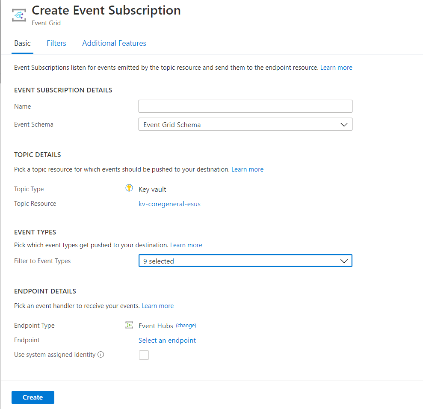
Task: Open Learn more link under Event Types
Action: click(x=186, y=245)
